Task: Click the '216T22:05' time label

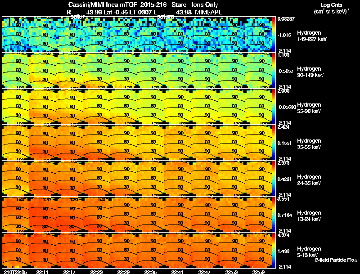Action: pyautogui.click(x=15, y=272)
